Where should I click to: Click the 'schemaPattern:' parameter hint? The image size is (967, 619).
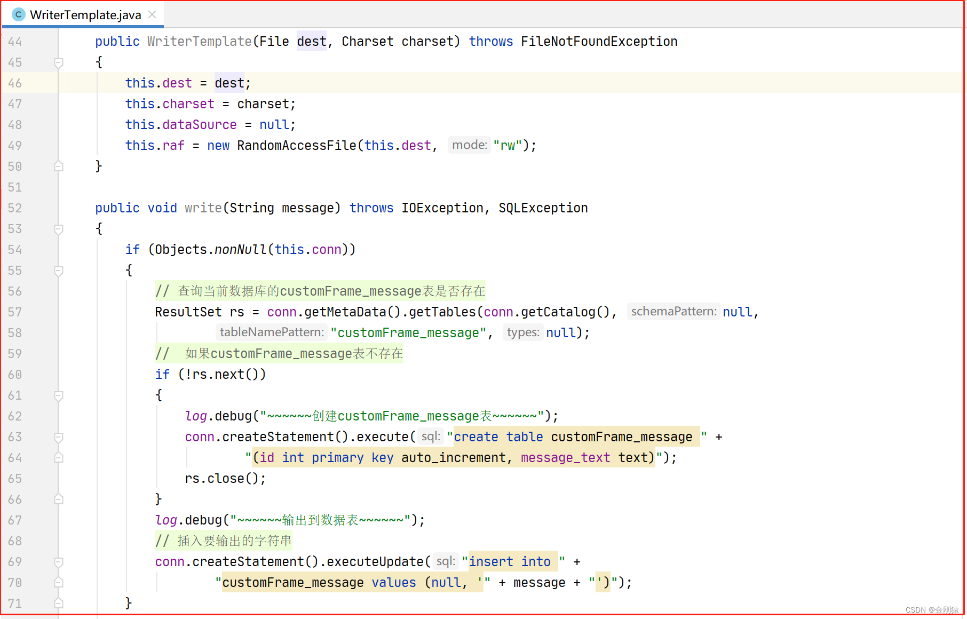[x=673, y=312]
